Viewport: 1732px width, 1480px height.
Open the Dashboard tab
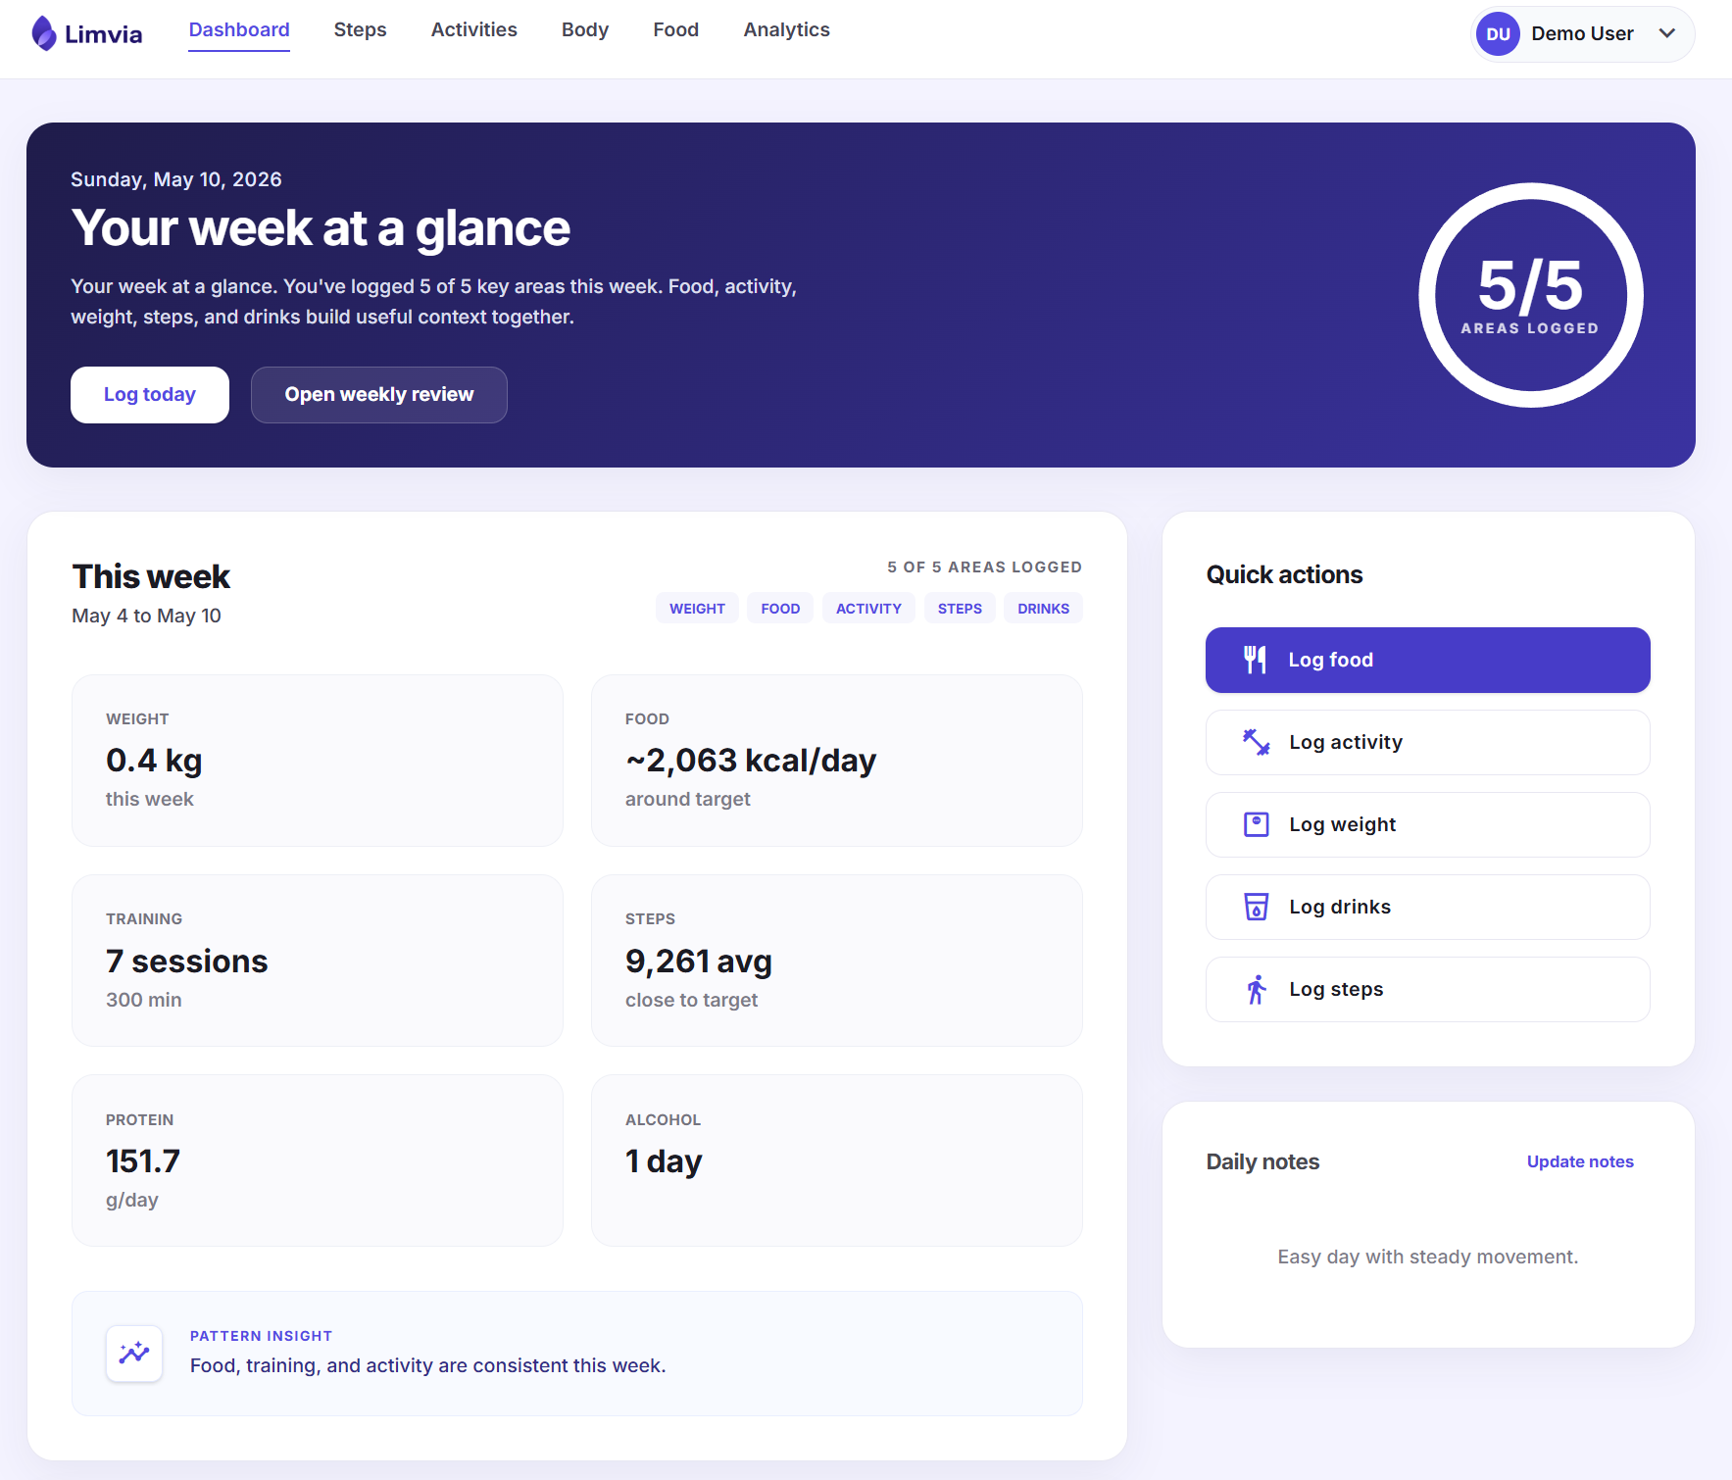[239, 30]
